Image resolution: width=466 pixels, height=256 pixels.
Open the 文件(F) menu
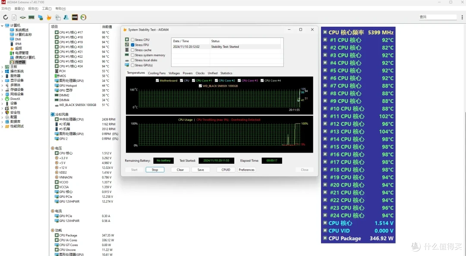6,9
